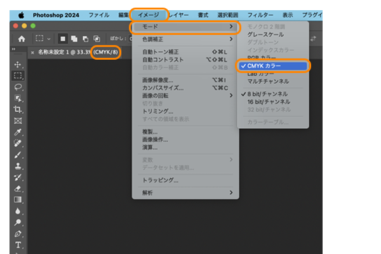Image resolution: width=381 pixels, height=254 pixels.
Task: Select the Spot Healing Brush tool
Action: 18,144
